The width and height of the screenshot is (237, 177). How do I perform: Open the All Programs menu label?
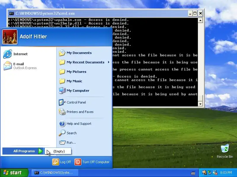coord(24,151)
